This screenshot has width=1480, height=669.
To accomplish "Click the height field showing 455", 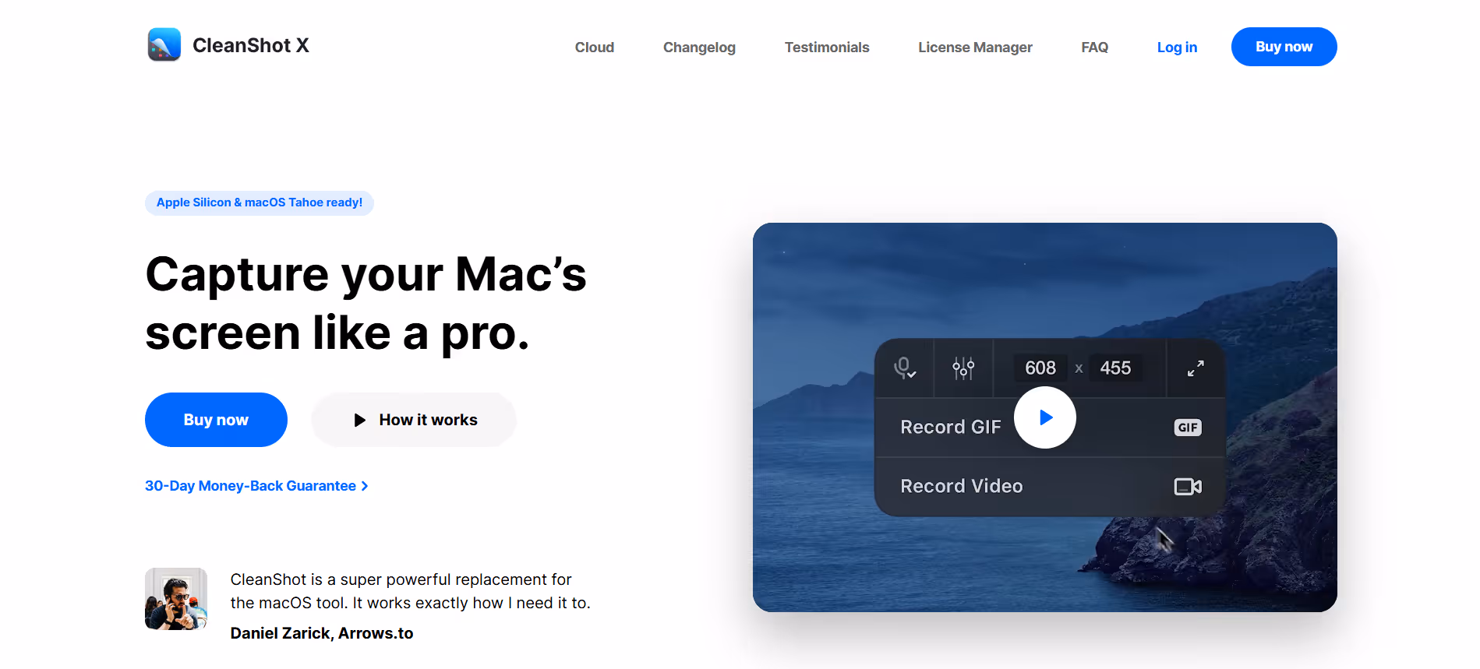I will coord(1115,368).
